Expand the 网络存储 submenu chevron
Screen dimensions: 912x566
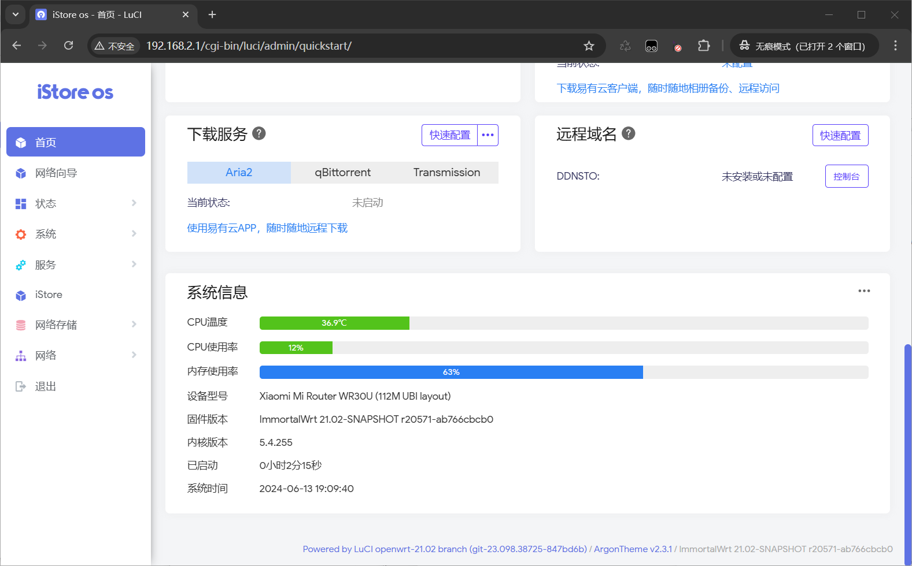[134, 324]
